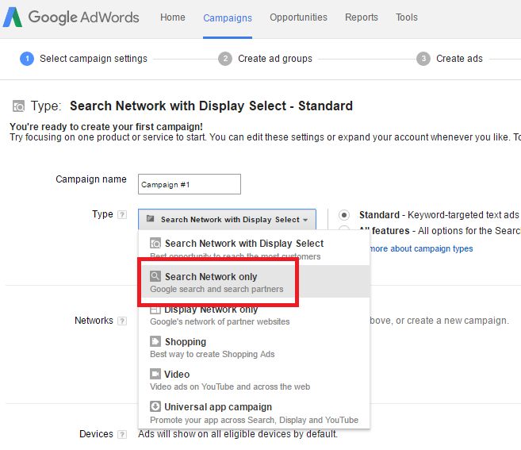
Task: Click step 1 circle Select campaign settings
Action: point(27,59)
